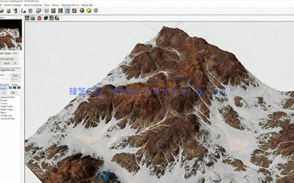
Task: Click the green square icon in the 3D view toolbar
Action: [51, 18]
